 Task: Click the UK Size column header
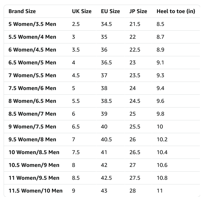(x=82, y=11)
